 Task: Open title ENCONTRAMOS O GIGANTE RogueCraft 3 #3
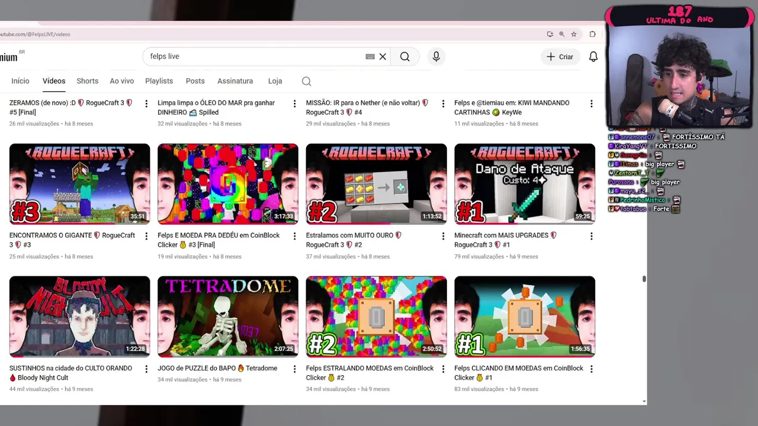pos(72,240)
